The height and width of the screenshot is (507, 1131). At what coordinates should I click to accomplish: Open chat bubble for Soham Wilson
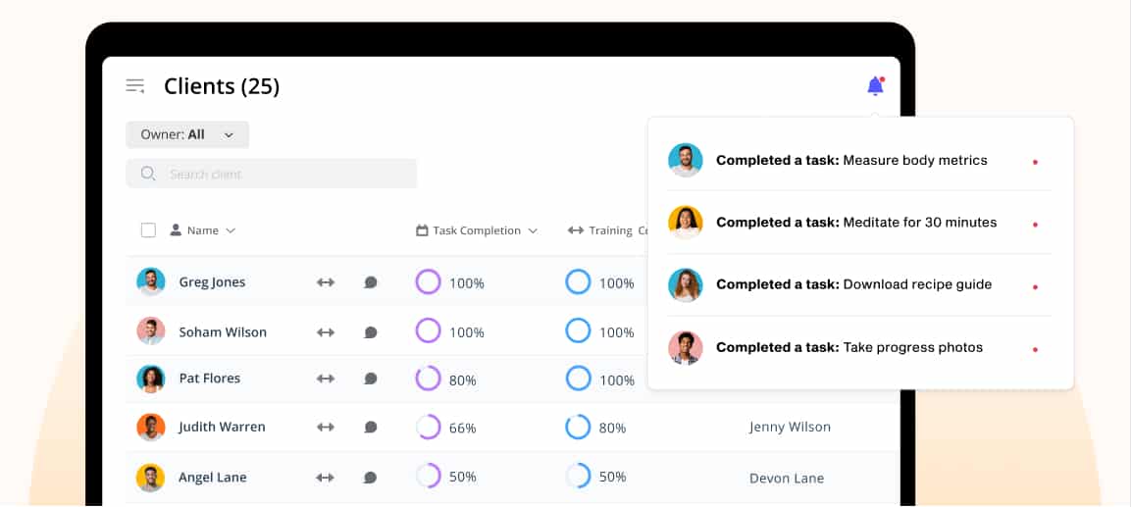pos(371,332)
